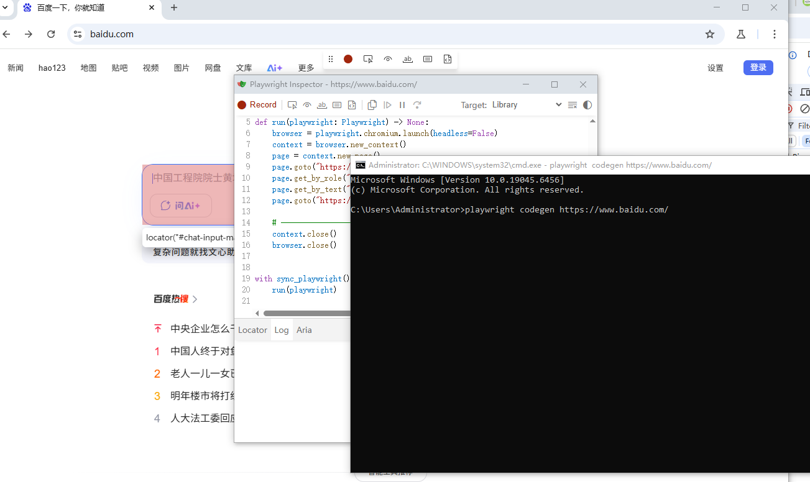Image resolution: width=810 pixels, height=482 pixels.
Task: Switch to the Locator tab in Inspector
Action: (x=252, y=330)
